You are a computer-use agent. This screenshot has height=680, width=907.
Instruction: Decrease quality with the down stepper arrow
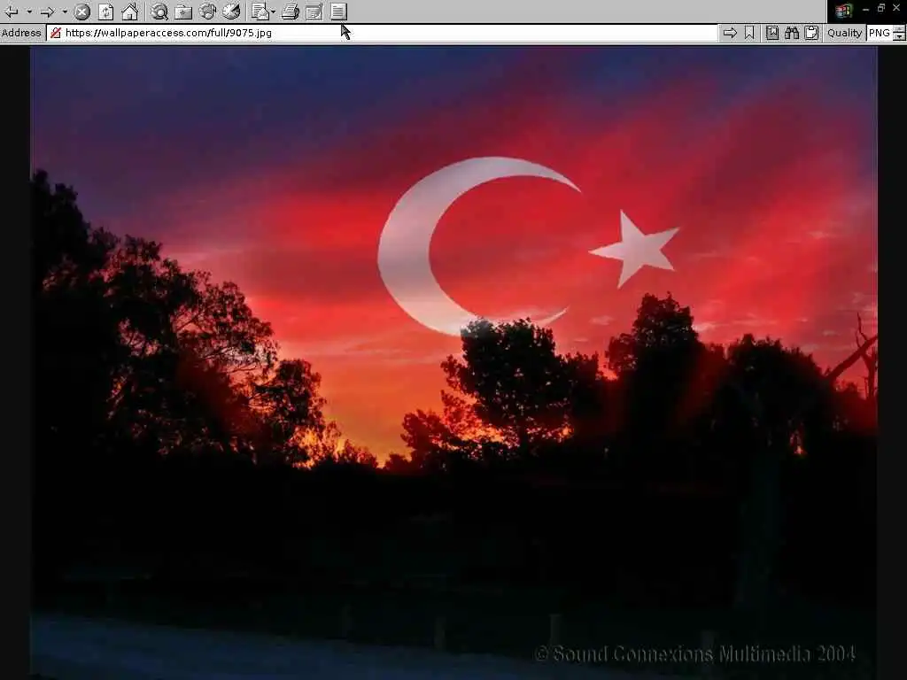pyautogui.click(x=898, y=37)
